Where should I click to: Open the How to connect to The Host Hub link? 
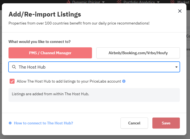[x=43, y=123]
